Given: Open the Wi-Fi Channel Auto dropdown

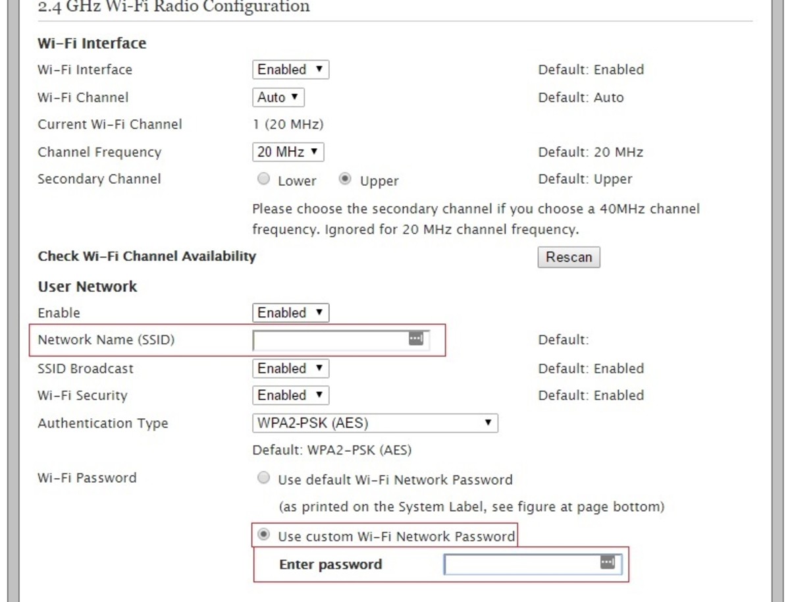Looking at the screenshot, I should [x=278, y=97].
